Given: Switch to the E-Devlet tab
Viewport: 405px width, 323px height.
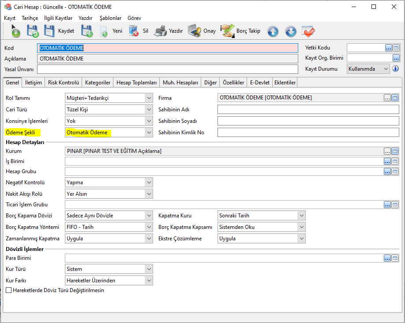Looking at the screenshot, I should point(259,83).
